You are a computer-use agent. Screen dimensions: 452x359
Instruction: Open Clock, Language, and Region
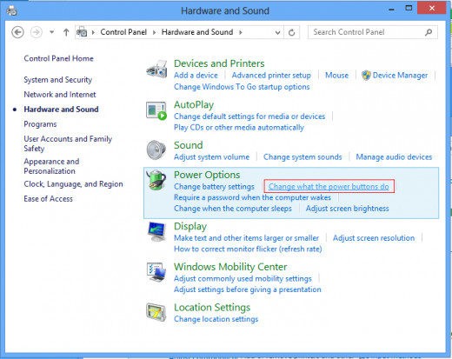click(73, 184)
